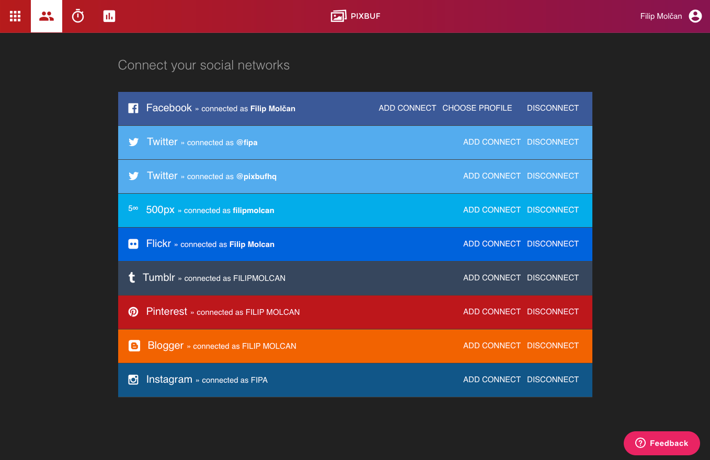Disconnect Twitter account @fipa
710x460 pixels.
point(553,142)
